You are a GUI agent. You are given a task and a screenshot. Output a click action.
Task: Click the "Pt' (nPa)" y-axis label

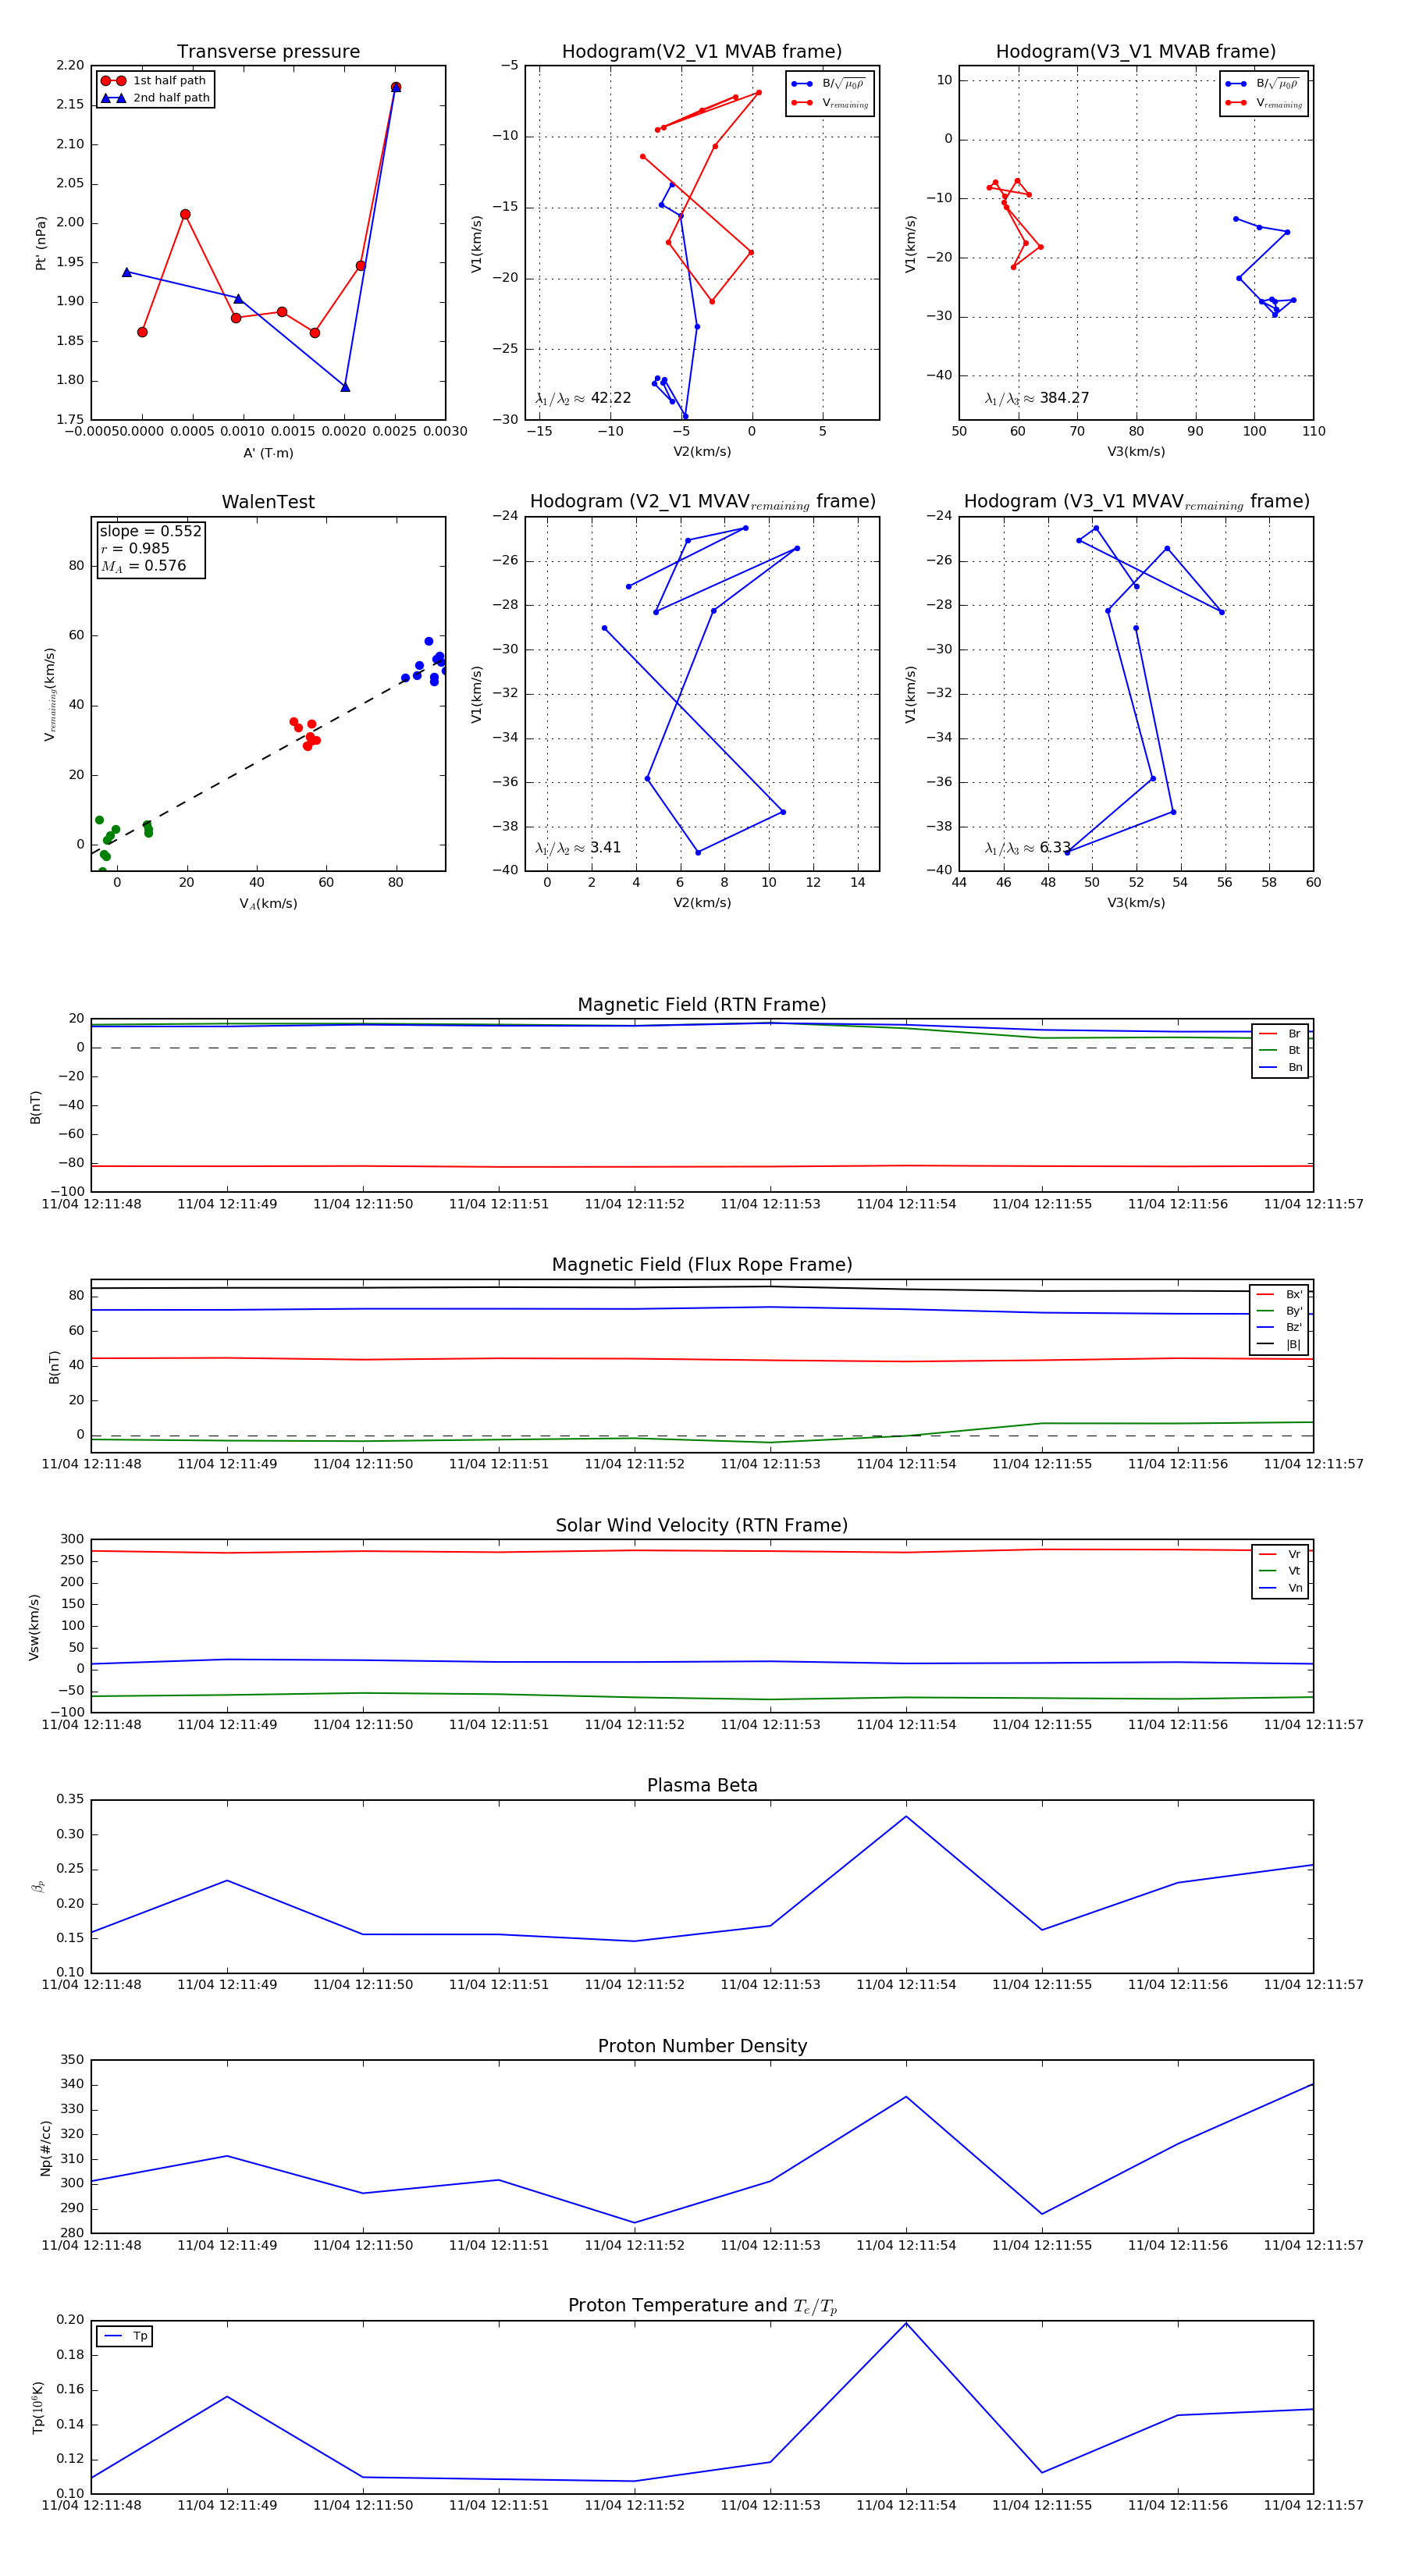[x=41, y=243]
